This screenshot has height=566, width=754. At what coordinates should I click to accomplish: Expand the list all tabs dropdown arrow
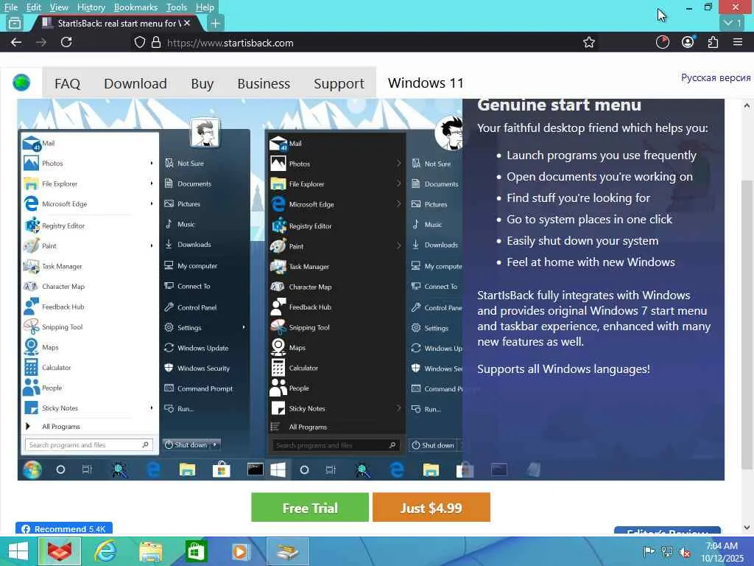click(x=732, y=23)
